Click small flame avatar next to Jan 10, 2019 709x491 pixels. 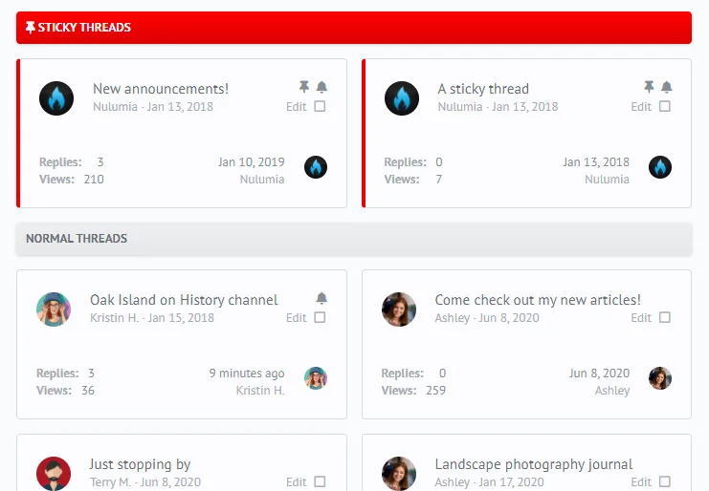[316, 167]
